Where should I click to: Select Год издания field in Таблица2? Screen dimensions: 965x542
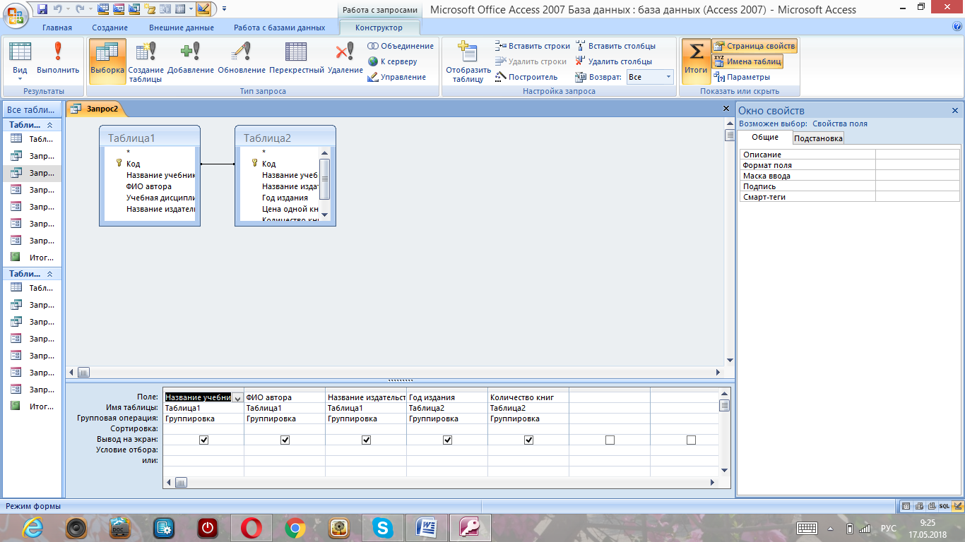coord(285,198)
